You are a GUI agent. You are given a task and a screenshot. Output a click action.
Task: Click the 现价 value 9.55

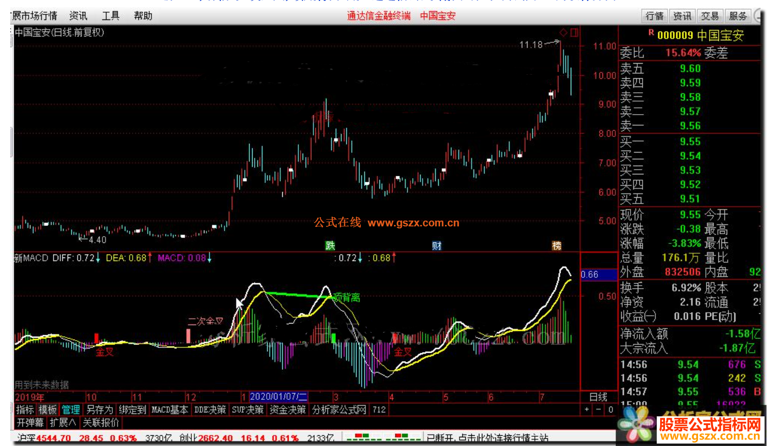pos(690,215)
